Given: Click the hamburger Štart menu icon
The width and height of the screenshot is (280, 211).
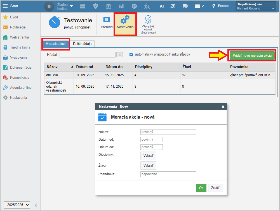Looking at the screenshot, I should click(x=5, y=6).
